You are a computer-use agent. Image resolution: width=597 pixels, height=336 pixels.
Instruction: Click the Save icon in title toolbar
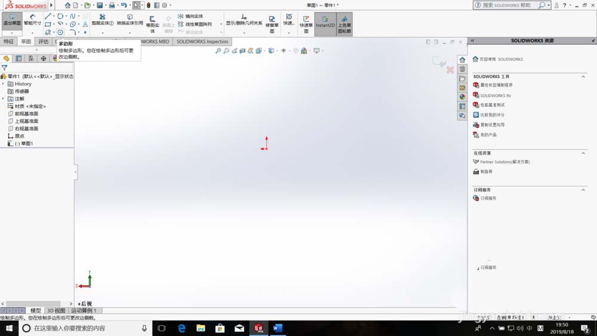(100, 5)
